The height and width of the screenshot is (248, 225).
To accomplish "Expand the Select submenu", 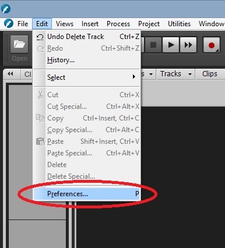I will (87, 77).
